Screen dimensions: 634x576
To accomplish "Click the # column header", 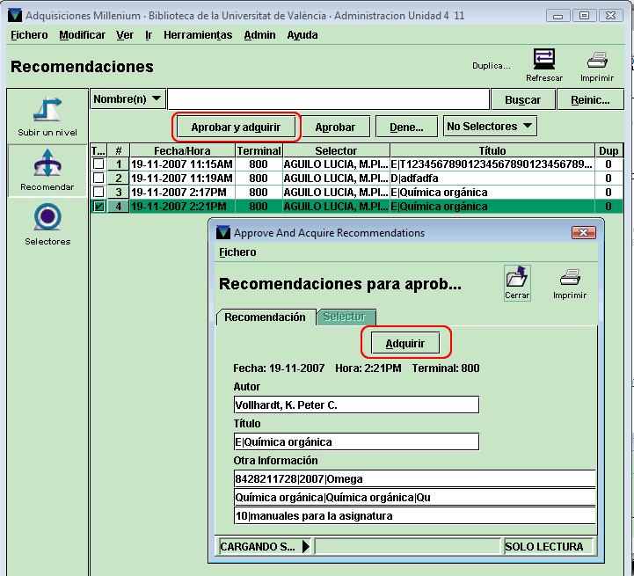I will tap(119, 151).
